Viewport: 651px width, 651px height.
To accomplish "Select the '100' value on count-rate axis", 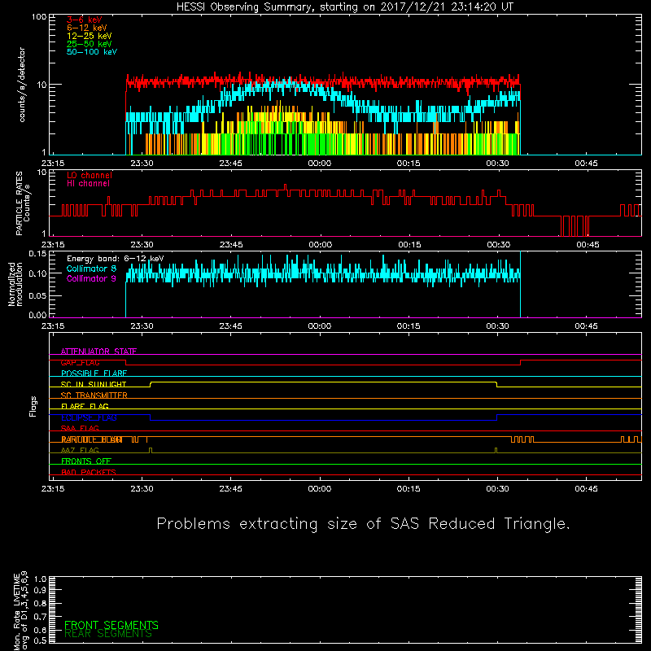I will pyautogui.click(x=39, y=16).
